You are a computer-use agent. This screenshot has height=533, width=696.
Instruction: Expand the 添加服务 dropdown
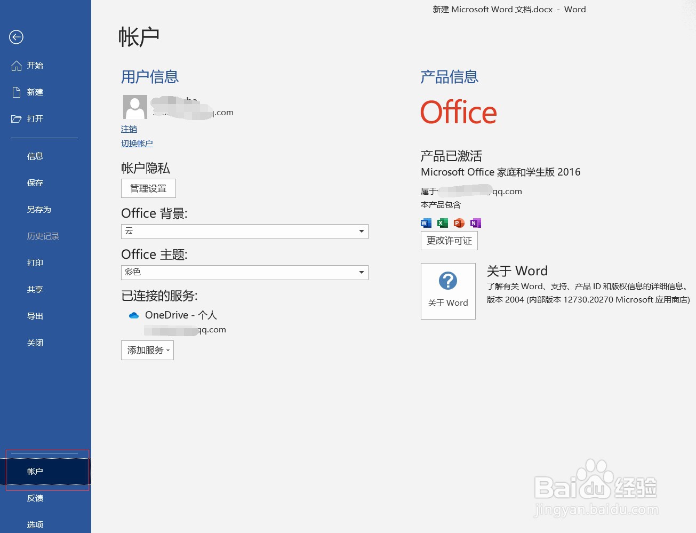pyautogui.click(x=147, y=350)
